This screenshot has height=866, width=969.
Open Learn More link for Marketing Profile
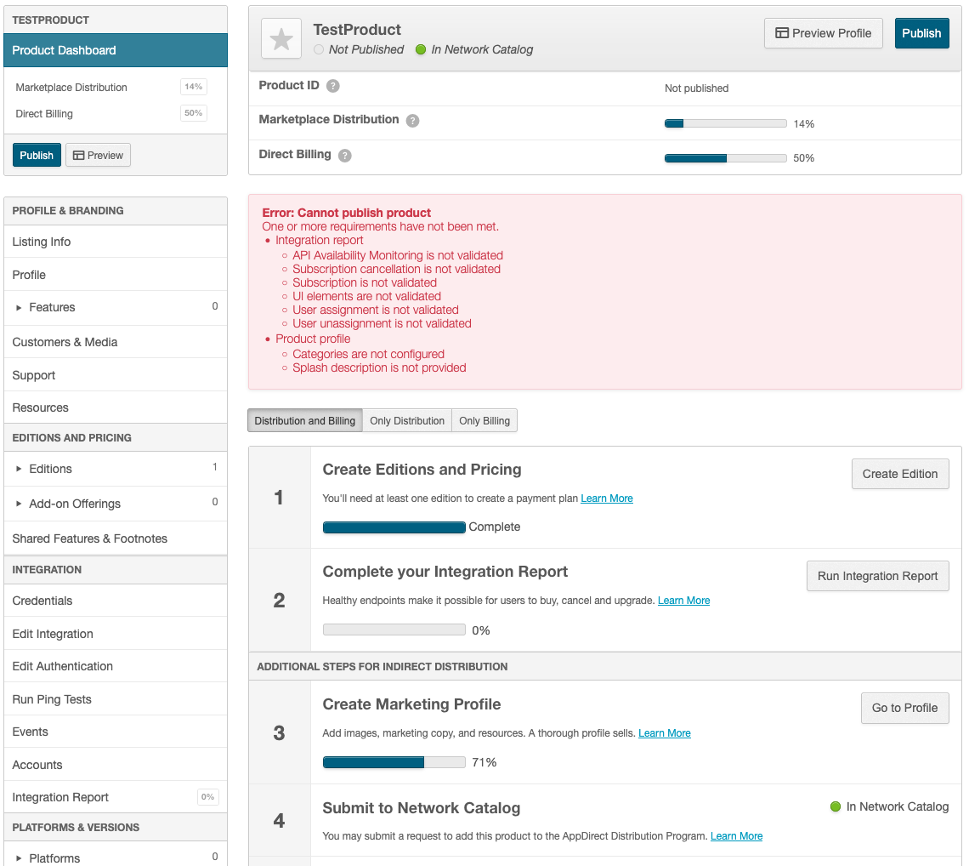[x=665, y=733]
